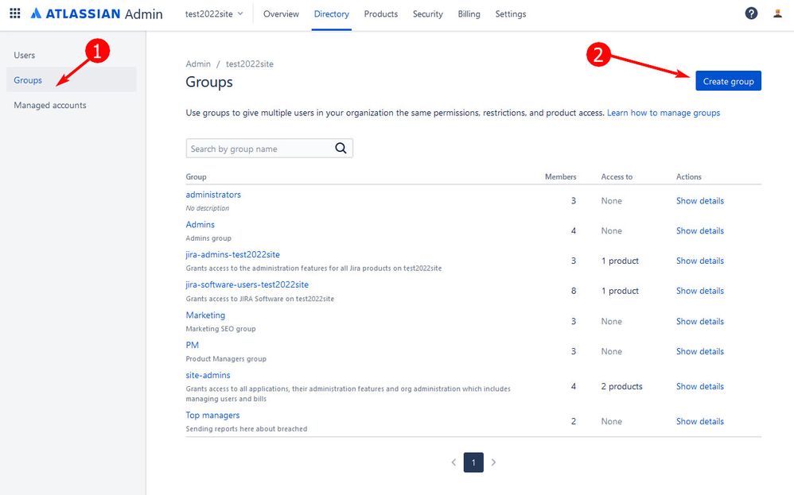This screenshot has height=495, width=794.
Task: Open the Top managers group
Action: (212, 415)
